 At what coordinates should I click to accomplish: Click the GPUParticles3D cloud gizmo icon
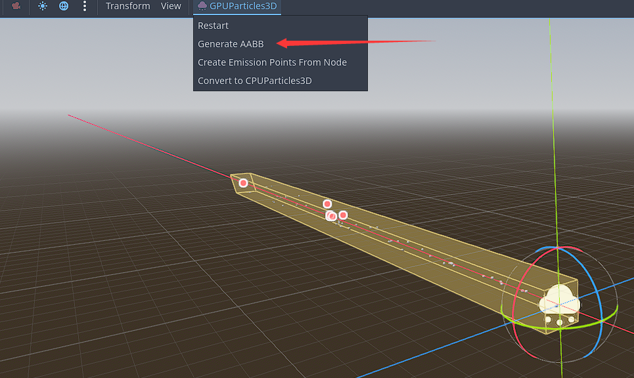(560, 305)
